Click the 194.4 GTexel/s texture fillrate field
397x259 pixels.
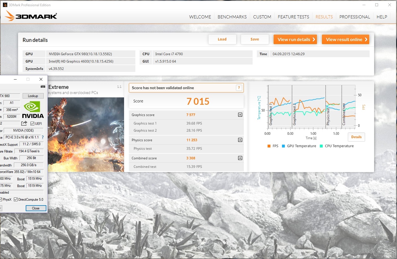tap(29, 151)
